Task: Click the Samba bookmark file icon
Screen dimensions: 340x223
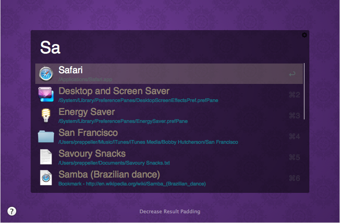Action: click(46, 178)
